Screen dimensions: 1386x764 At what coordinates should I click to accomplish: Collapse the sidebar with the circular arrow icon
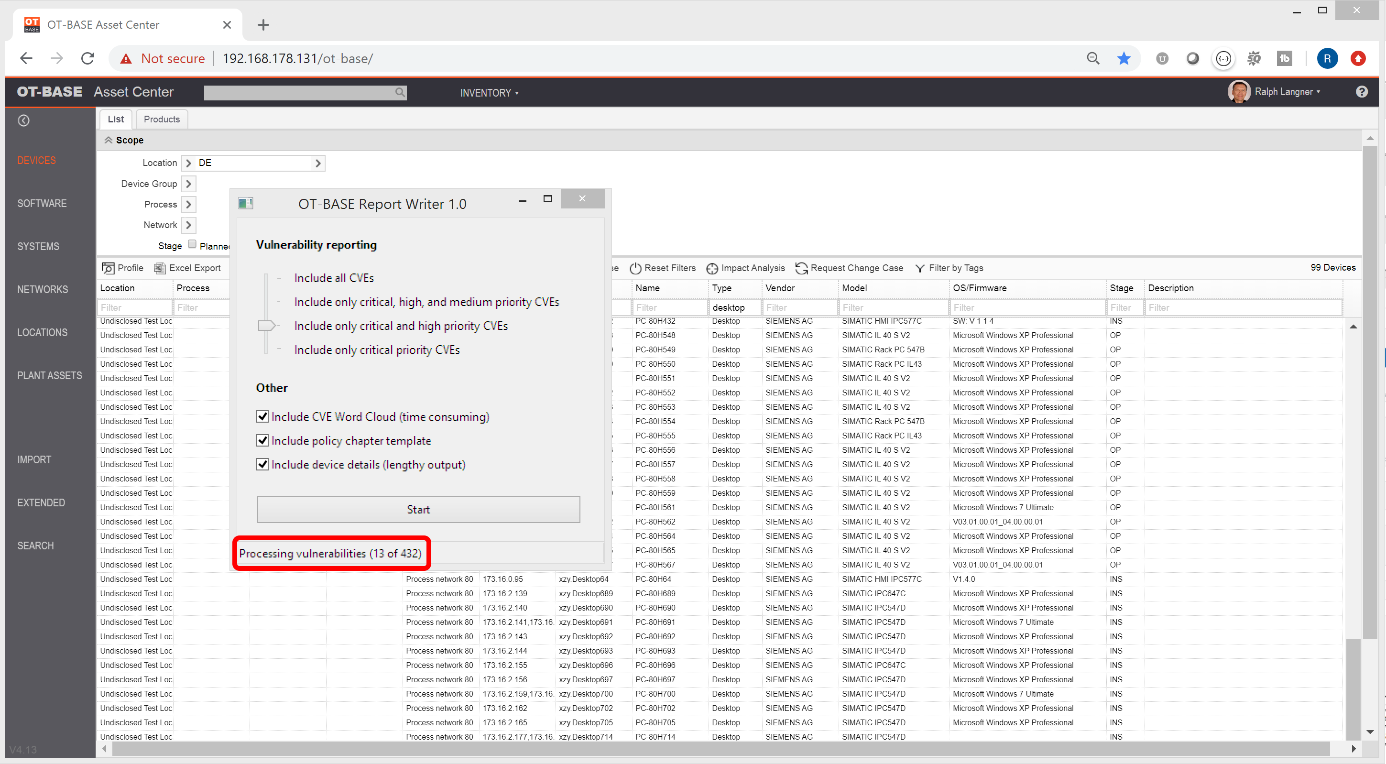24,120
